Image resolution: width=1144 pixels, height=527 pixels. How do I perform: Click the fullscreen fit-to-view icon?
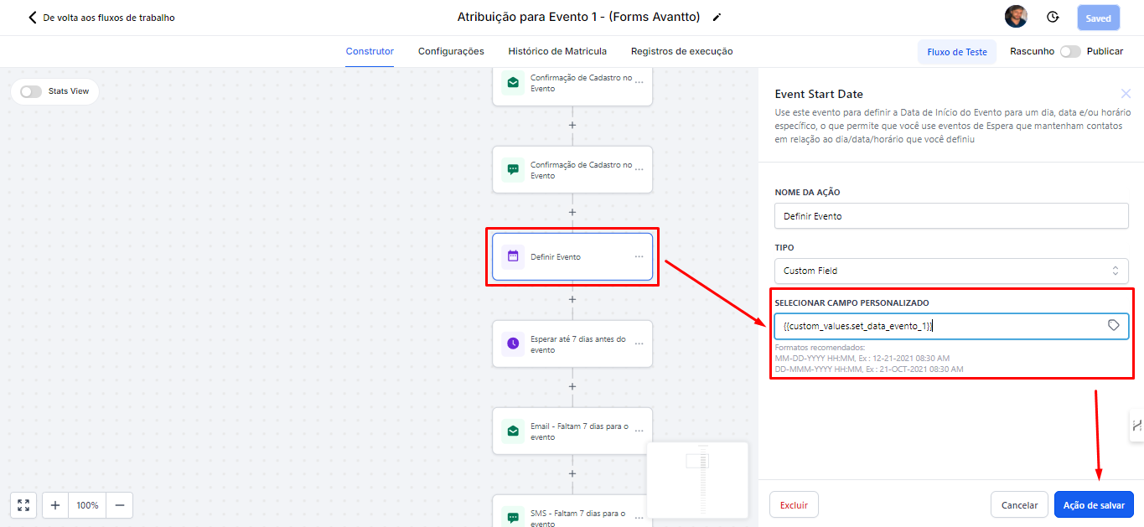click(x=23, y=505)
